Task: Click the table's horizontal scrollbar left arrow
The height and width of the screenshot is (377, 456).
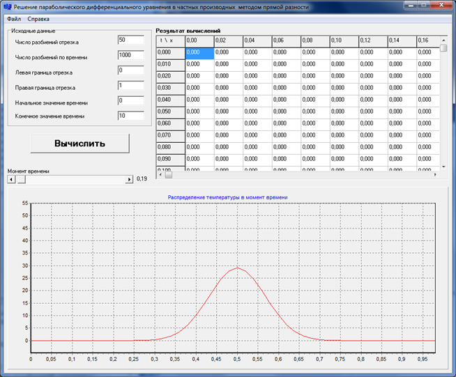Action: (160, 174)
